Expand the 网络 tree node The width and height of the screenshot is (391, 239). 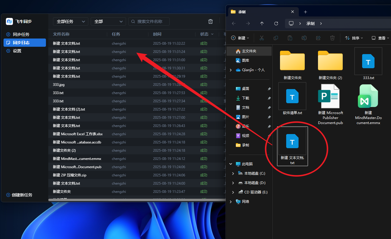(x=231, y=202)
